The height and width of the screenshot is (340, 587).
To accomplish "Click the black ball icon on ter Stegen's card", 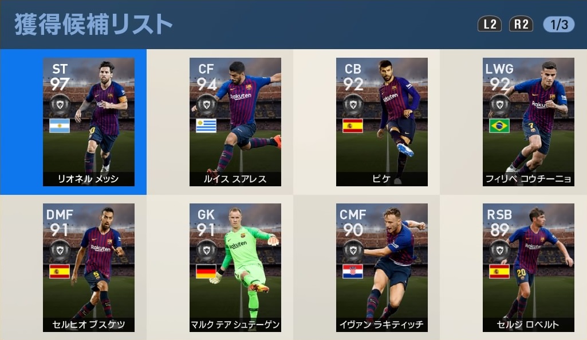I will (x=207, y=250).
